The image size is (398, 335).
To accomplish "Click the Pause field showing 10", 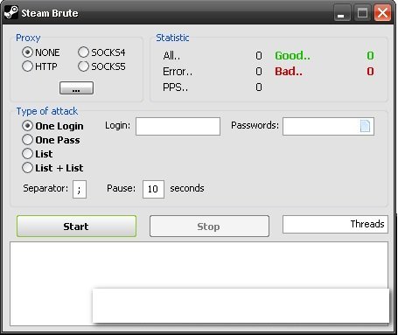I will coord(153,189).
